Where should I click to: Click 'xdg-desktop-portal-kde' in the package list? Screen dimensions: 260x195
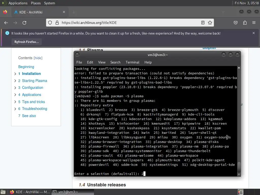(x=213, y=165)
